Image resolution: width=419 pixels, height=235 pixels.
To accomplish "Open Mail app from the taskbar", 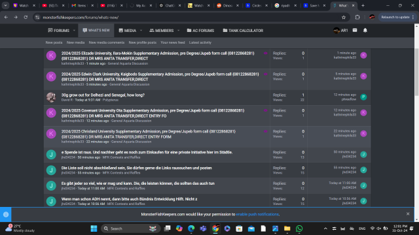I will (251, 228).
